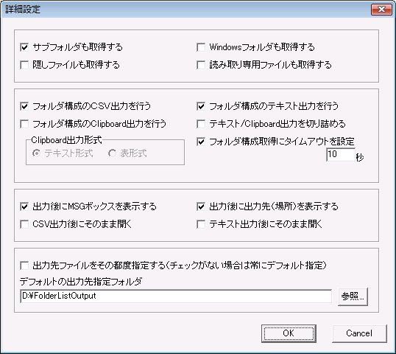Click the timeout seconds input field
396x354 pixels.
(341, 154)
